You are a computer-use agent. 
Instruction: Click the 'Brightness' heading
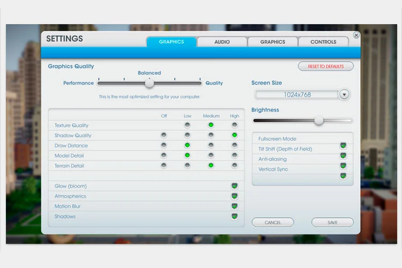(265, 110)
